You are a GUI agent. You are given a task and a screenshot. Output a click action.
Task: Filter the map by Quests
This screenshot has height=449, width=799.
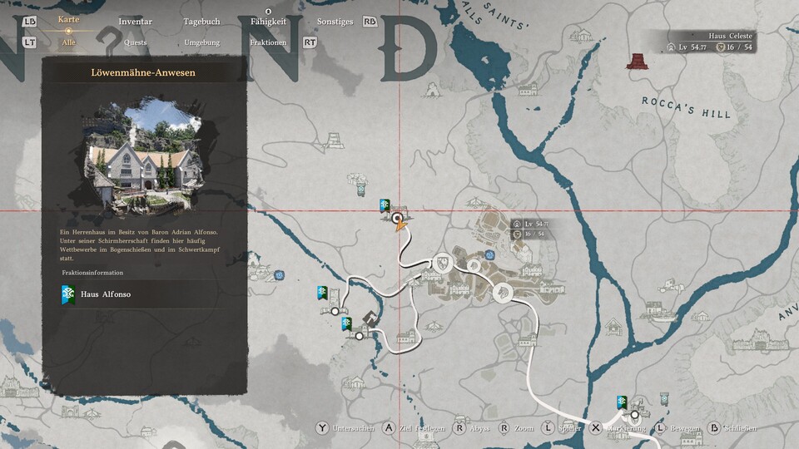pyautogui.click(x=135, y=42)
